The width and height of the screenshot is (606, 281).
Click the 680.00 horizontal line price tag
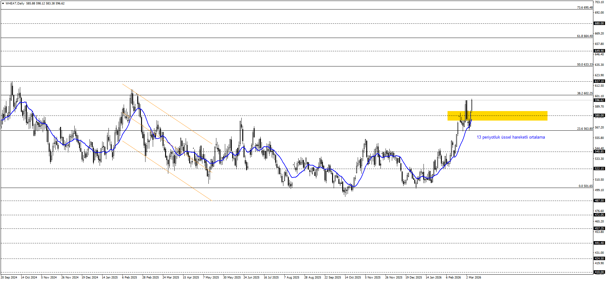click(x=599, y=23)
